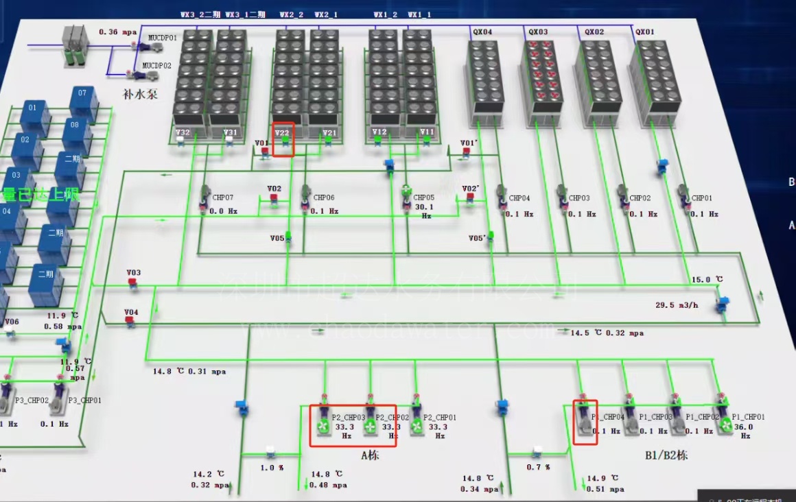The image size is (796, 502).
Task: Click blue storage tank 07
Action: (x=83, y=103)
